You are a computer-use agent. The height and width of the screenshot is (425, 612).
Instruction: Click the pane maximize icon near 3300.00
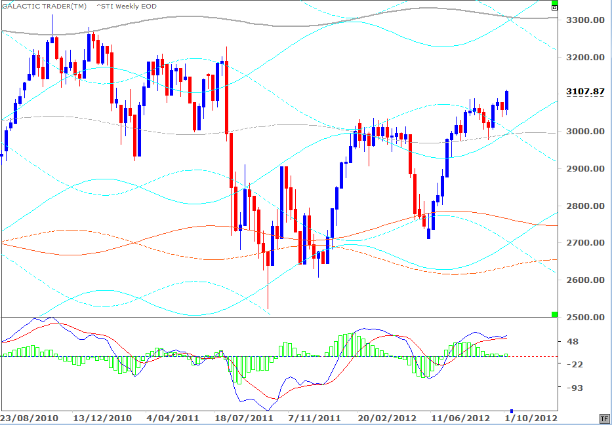[555, 8]
